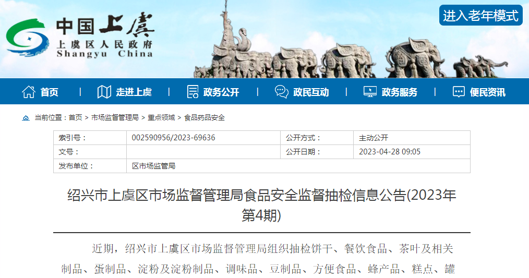Follow the 首页 breadcrumb link
The image size is (529, 278).
click(75, 118)
